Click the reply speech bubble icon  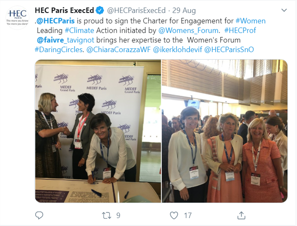(39, 215)
